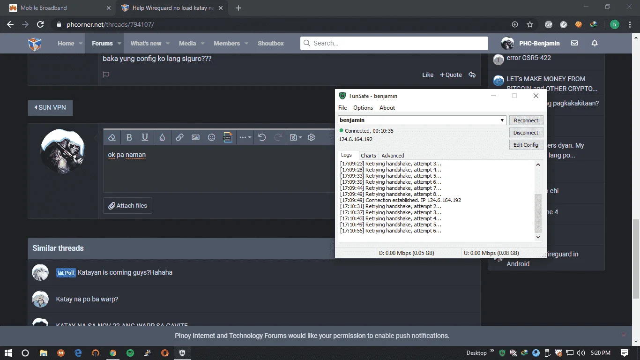Click the ABP Adblock Plus extension icon

pyautogui.click(x=549, y=24)
